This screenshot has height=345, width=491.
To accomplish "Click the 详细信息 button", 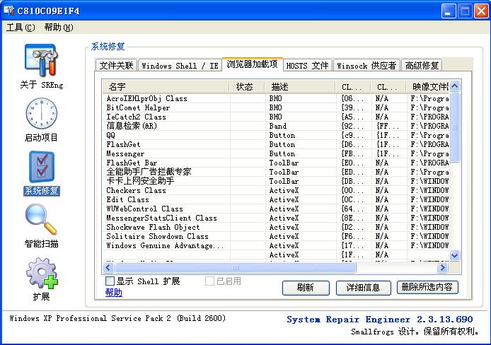I will 363,288.
